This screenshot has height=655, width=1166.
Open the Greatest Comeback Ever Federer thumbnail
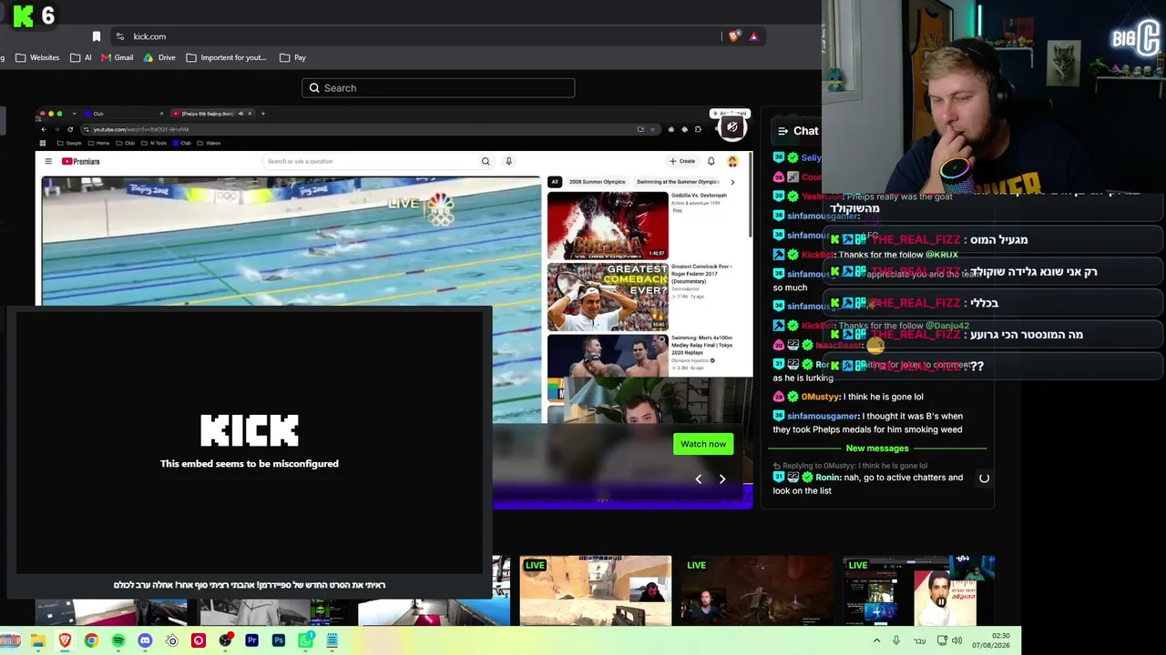coord(608,297)
